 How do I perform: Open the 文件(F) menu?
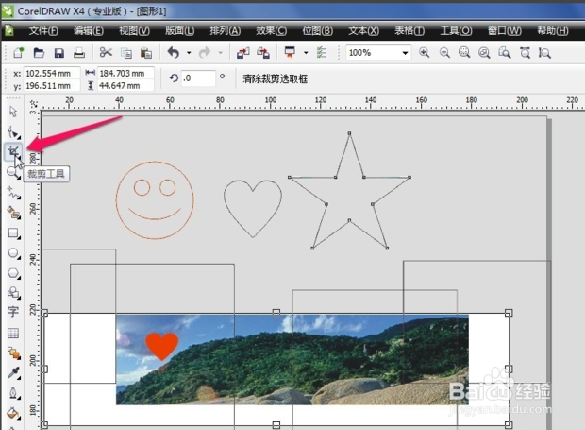(x=43, y=30)
